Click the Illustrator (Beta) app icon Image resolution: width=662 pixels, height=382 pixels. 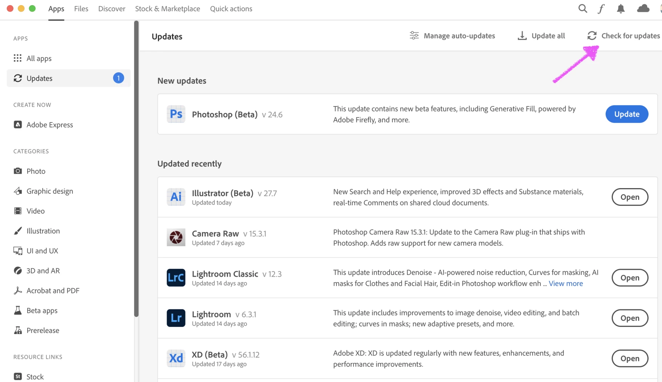point(176,197)
